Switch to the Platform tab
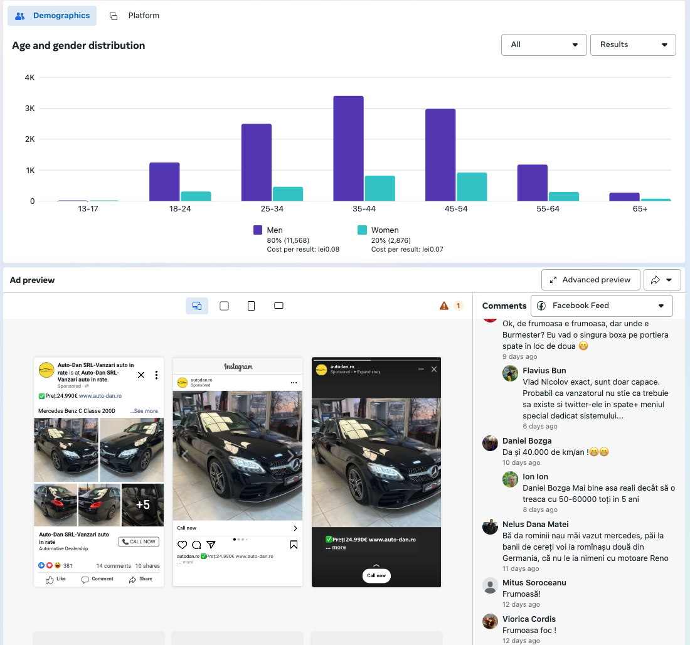 135,16
